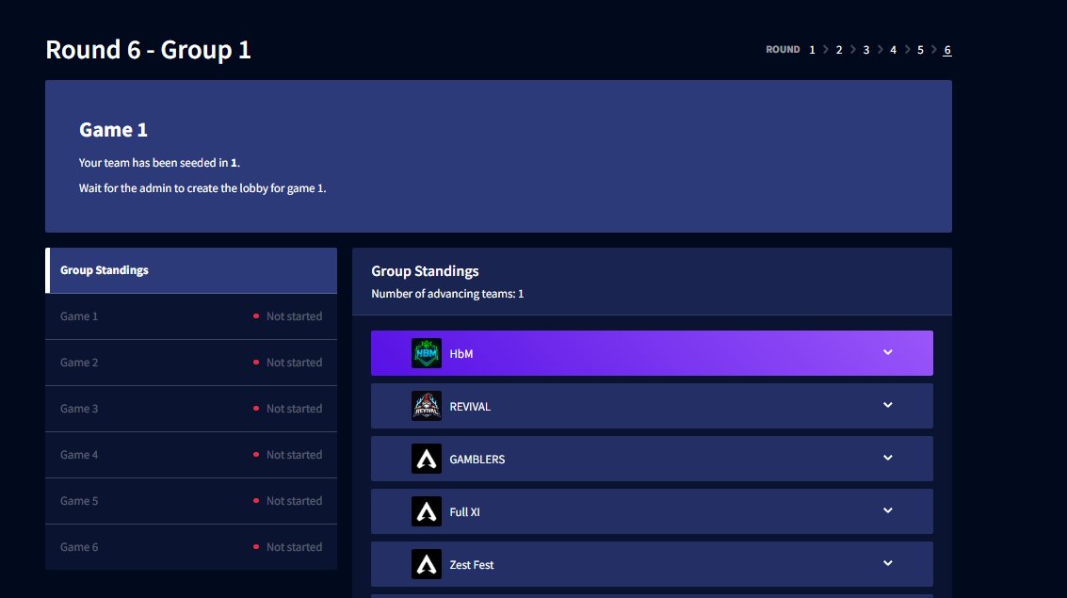Click the Full XI team Apex logo
The width and height of the screenshot is (1067, 598).
(426, 511)
